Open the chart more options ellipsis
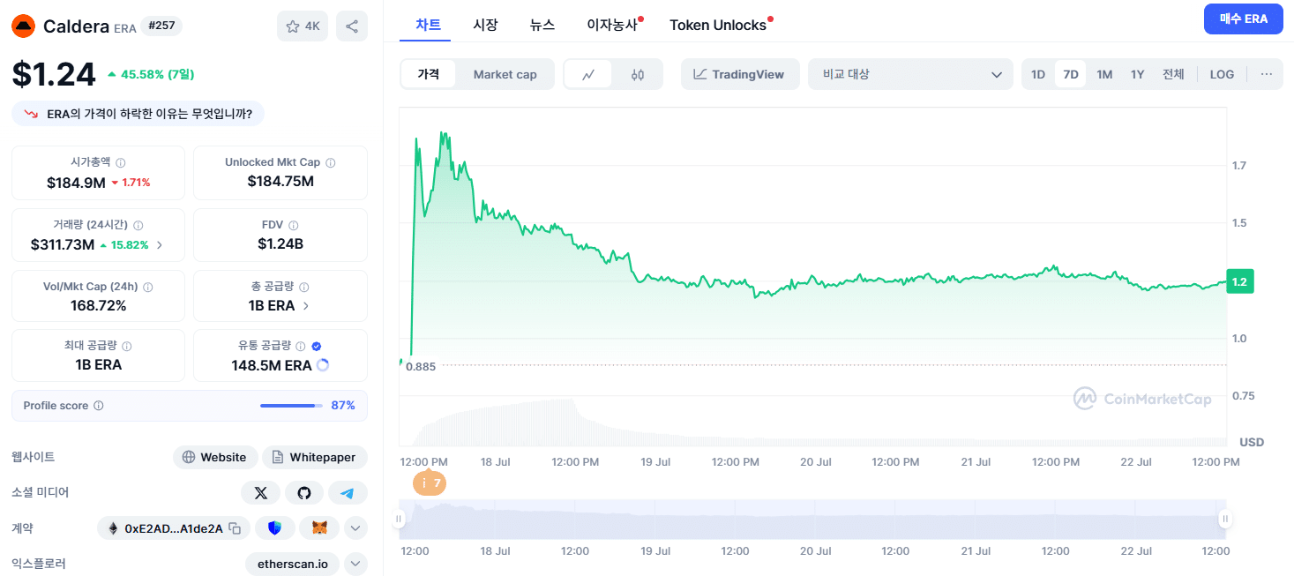Image resolution: width=1294 pixels, height=576 pixels. pos(1267,74)
